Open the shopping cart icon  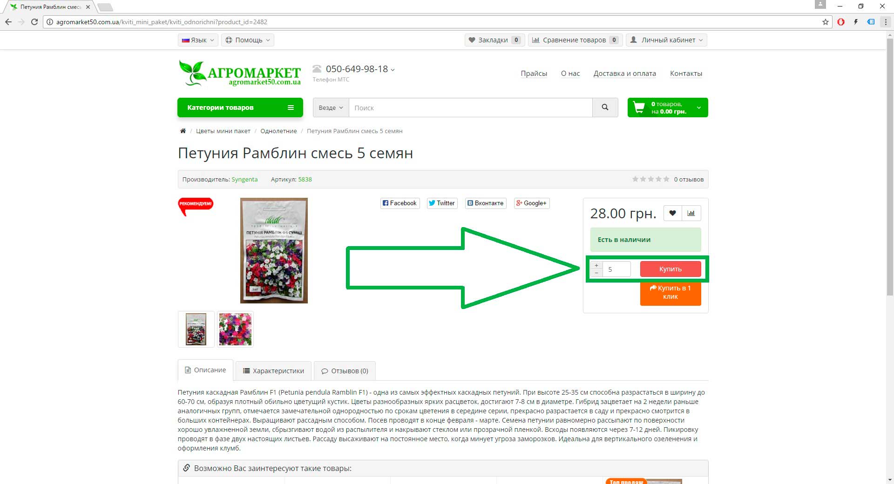pos(639,108)
